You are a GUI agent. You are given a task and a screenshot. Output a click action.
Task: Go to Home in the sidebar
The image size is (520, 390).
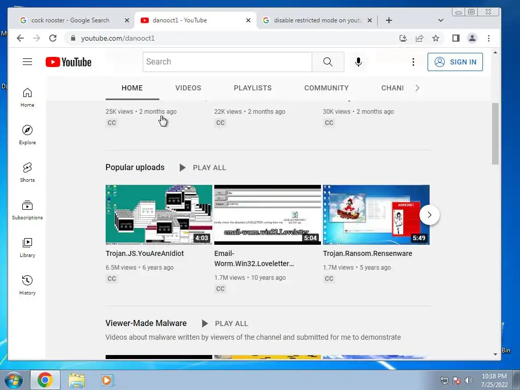(27, 97)
